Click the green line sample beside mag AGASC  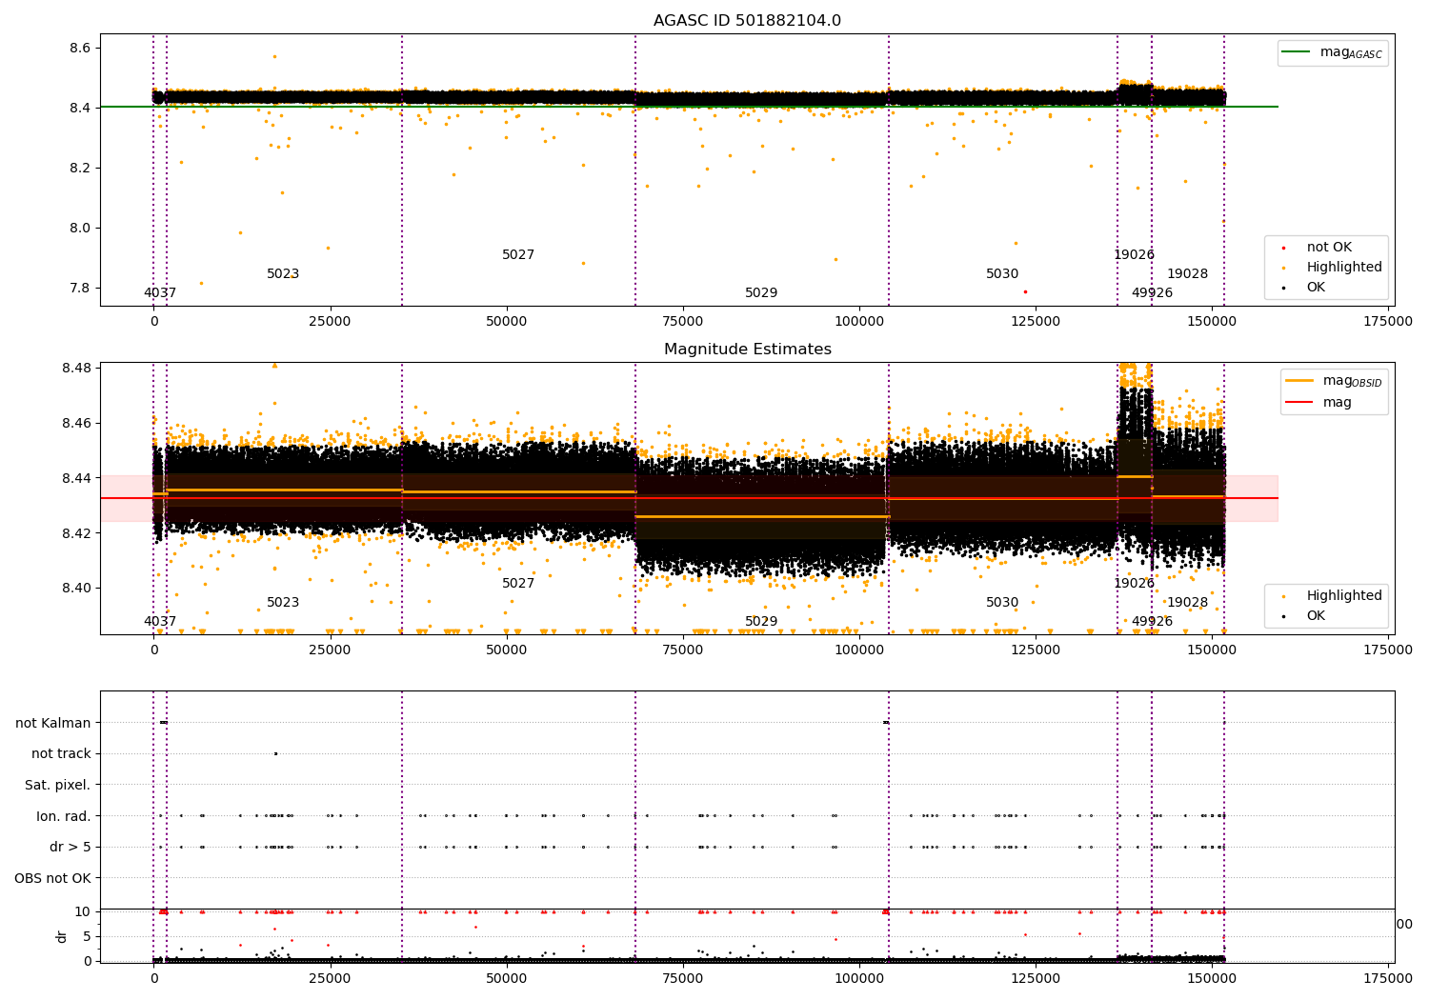(1296, 52)
